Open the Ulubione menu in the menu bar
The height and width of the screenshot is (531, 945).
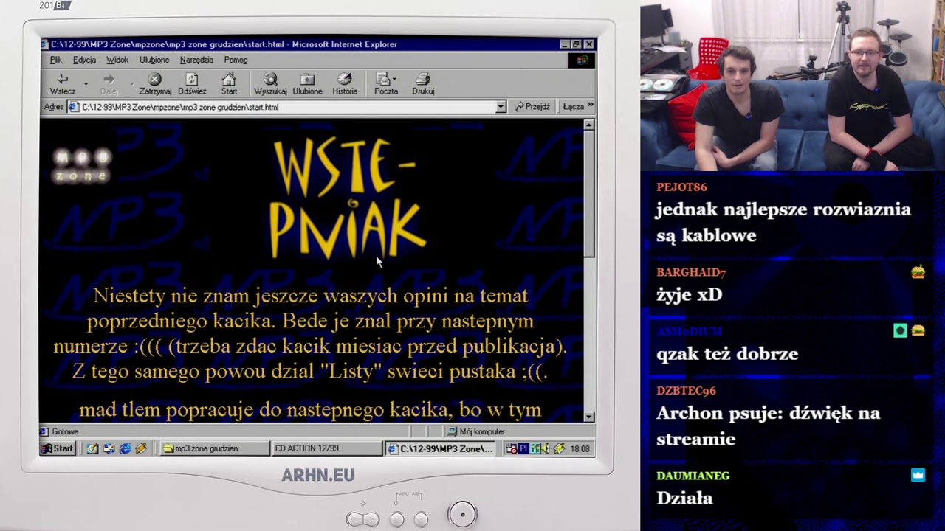[154, 60]
